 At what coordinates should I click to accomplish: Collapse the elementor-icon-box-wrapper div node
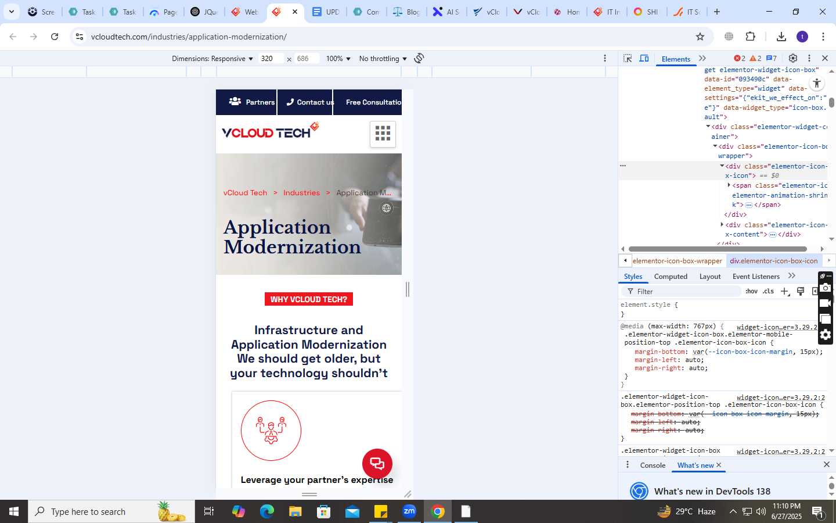(x=715, y=146)
